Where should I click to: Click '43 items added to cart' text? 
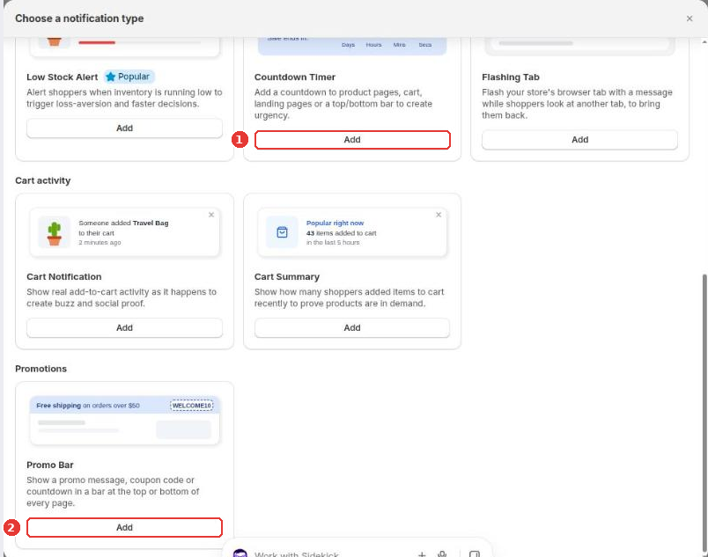pos(342,233)
